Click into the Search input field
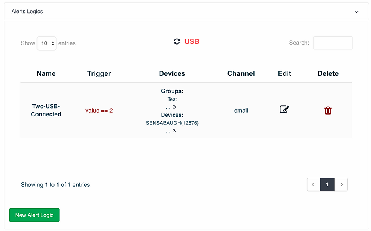371x231 pixels. (x=332, y=43)
